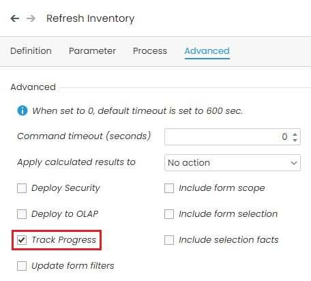The width and height of the screenshot is (311, 281).
Task: Click the blue info icon
Action: tap(23, 110)
